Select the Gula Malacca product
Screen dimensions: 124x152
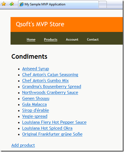(34, 104)
